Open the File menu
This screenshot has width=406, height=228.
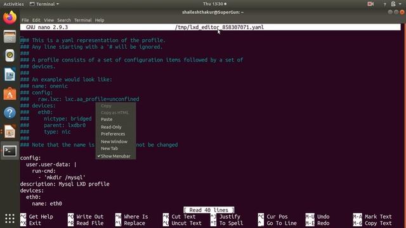pos(25,20)
